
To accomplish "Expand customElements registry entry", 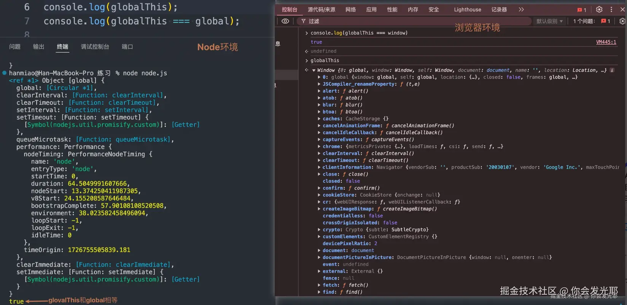I will point(319,236).
